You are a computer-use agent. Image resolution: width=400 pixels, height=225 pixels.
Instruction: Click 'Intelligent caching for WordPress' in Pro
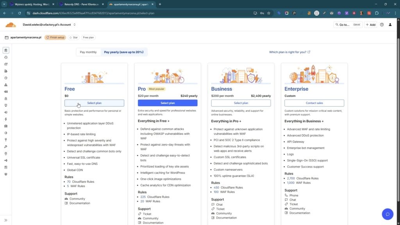162,173
